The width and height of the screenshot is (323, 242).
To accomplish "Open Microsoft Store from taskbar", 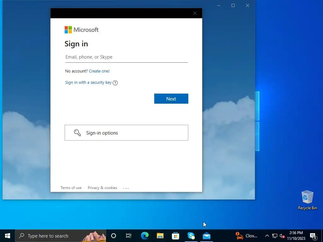I will pyautogui.click(x=175, y=236).
